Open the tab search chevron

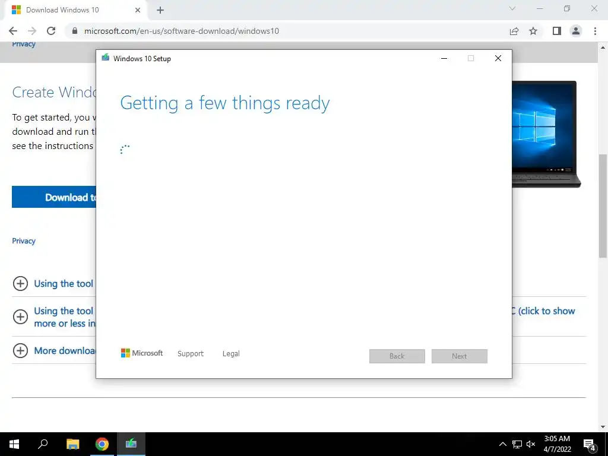[512, 8]
